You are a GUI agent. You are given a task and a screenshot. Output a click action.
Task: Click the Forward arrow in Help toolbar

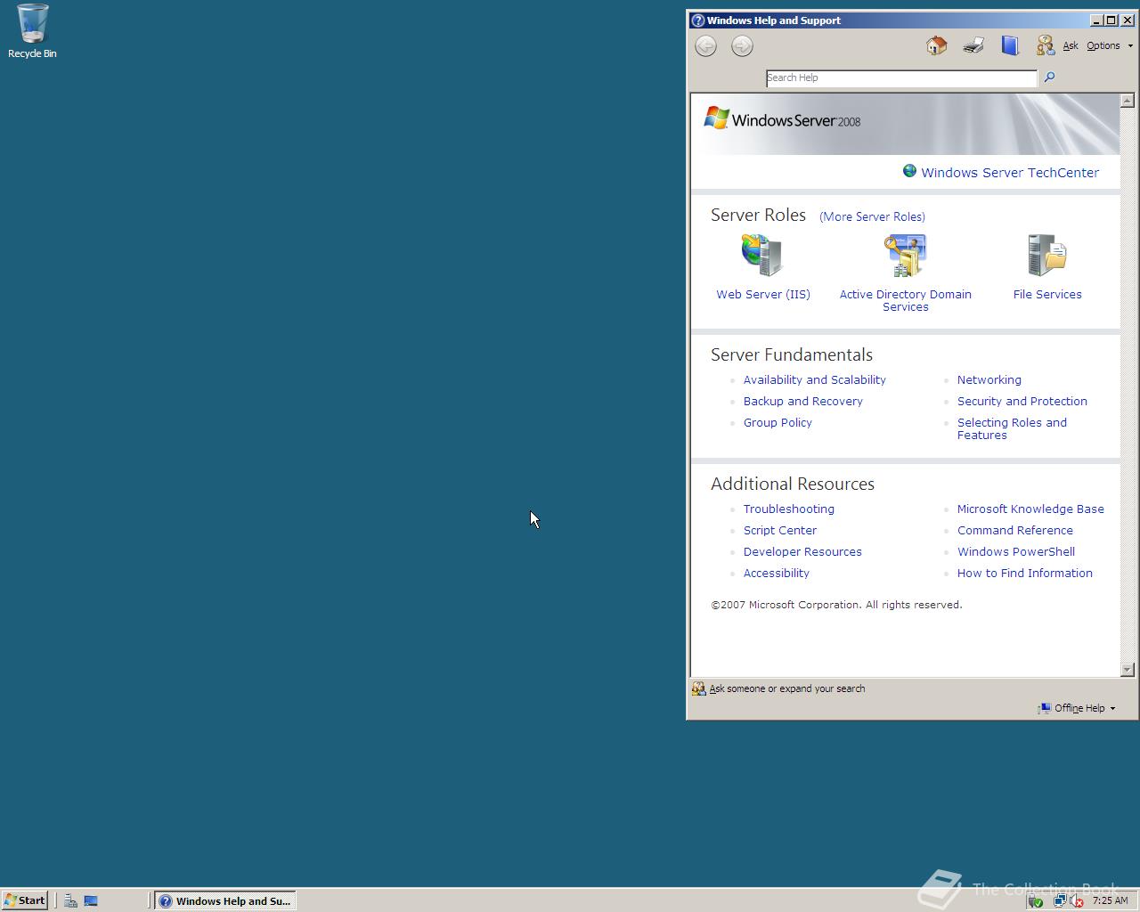pos(742,46)
